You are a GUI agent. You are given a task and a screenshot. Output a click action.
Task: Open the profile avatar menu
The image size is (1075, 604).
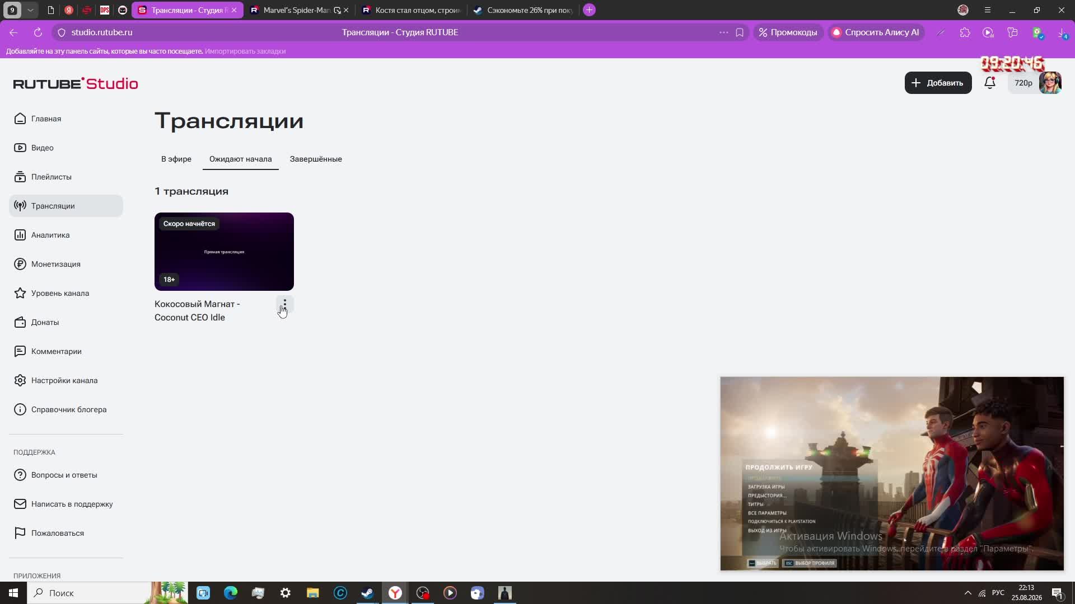click(x=1050, y=83)
